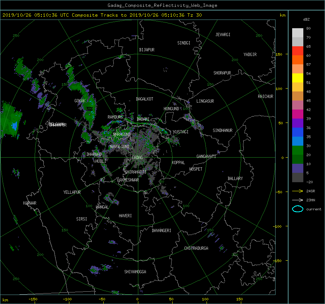Click the BALLARY city label

point(235,179)
